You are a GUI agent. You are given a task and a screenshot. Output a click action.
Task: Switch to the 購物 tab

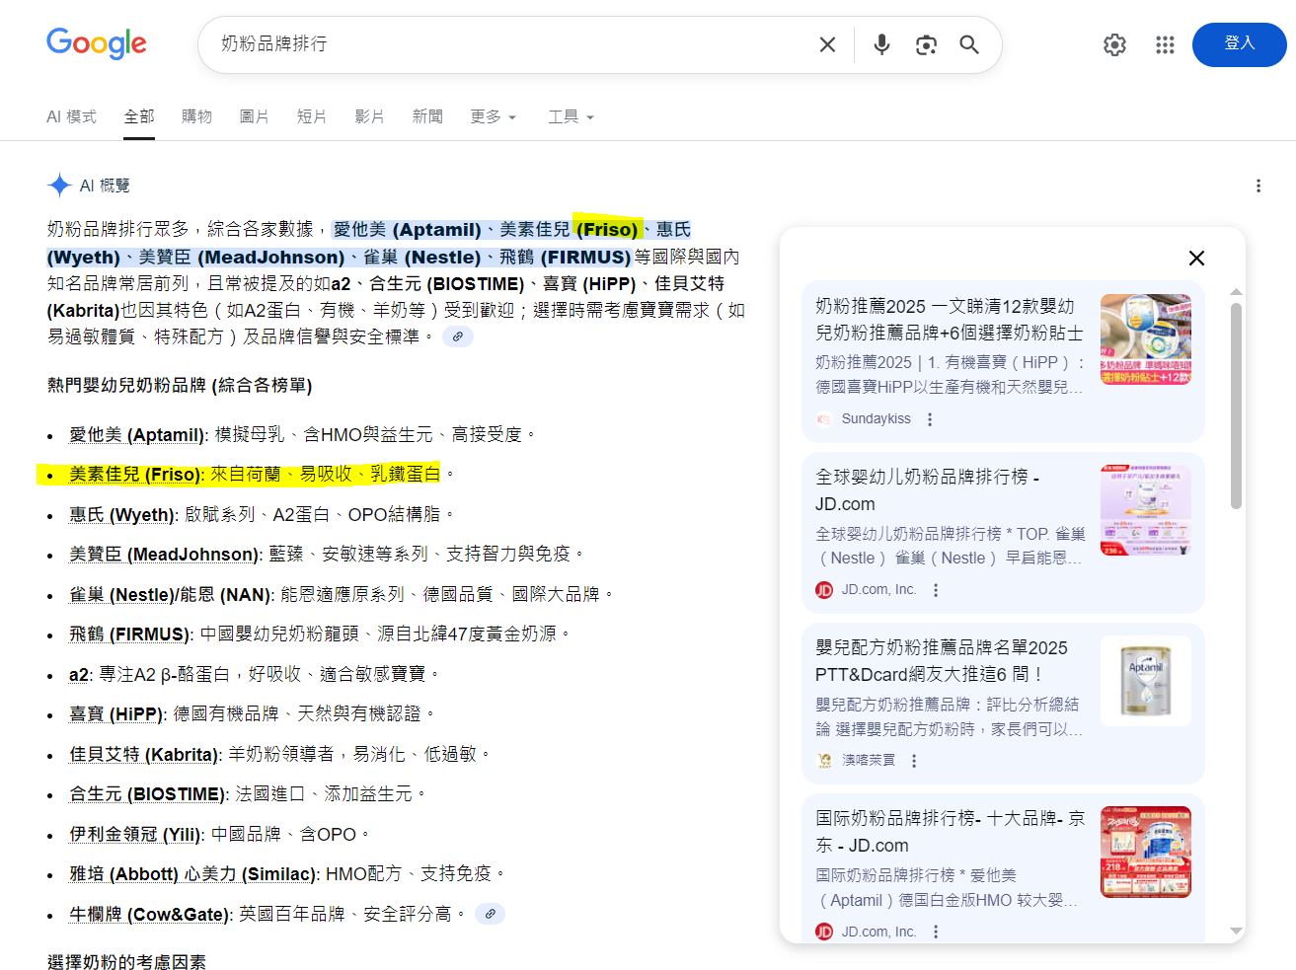[x=196, y=116]
